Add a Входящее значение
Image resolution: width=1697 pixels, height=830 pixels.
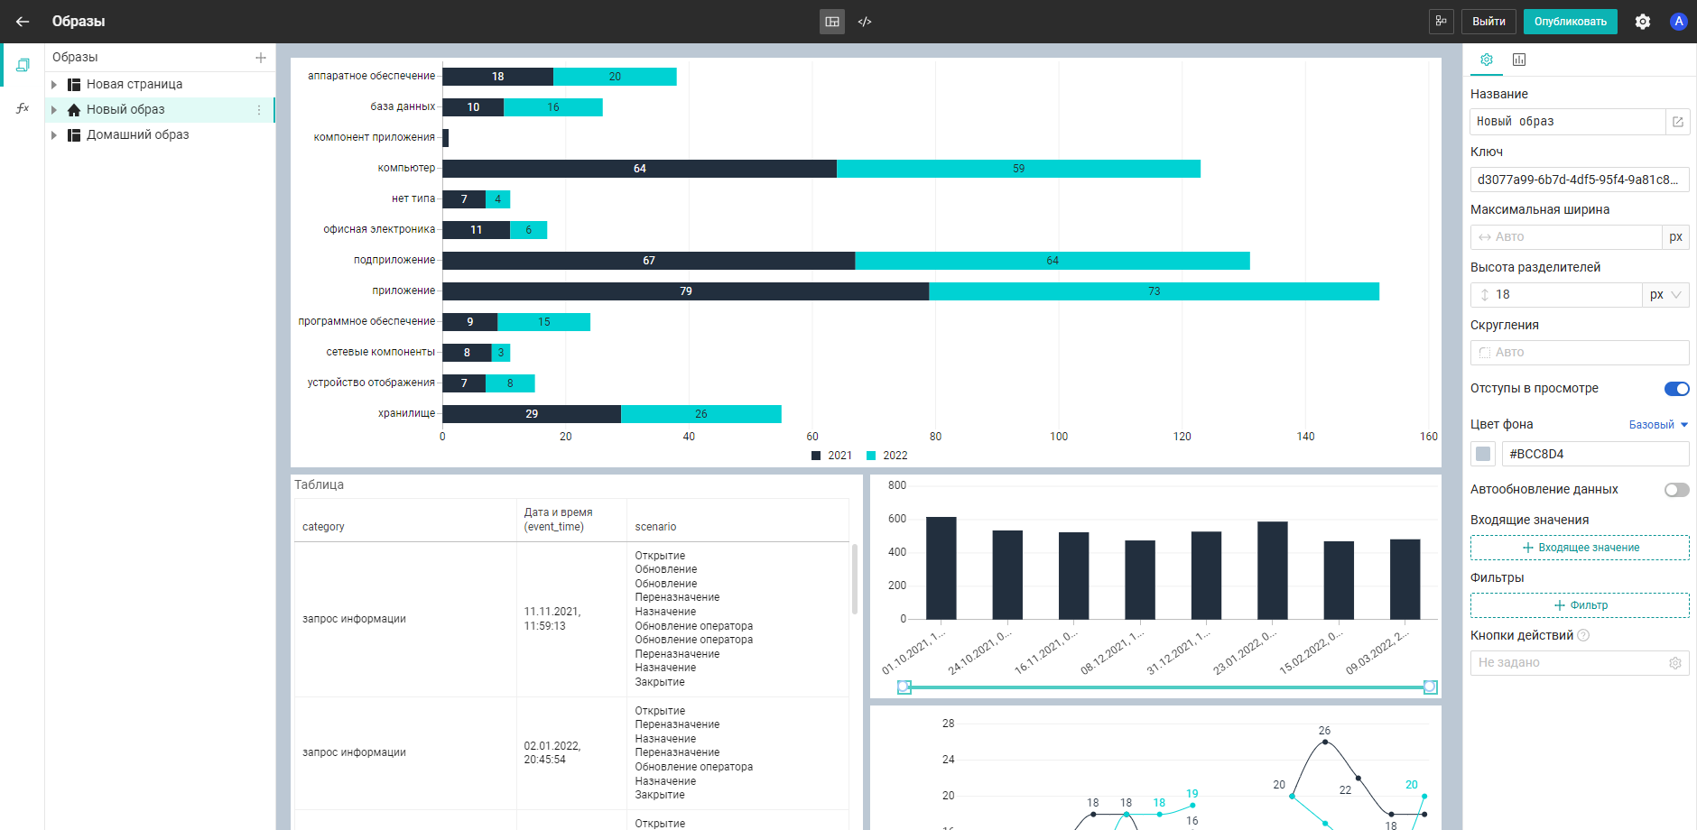[1580, 548]
